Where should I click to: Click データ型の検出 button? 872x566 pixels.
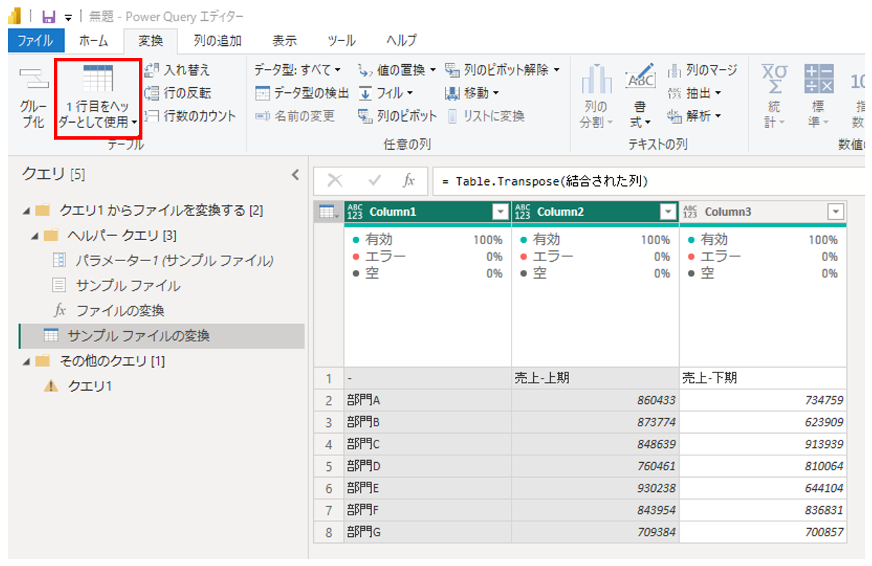pos(302,93)
